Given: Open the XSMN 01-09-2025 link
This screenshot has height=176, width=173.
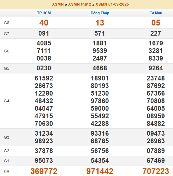Looking at the screenshot, I should [x=112, y=4].
